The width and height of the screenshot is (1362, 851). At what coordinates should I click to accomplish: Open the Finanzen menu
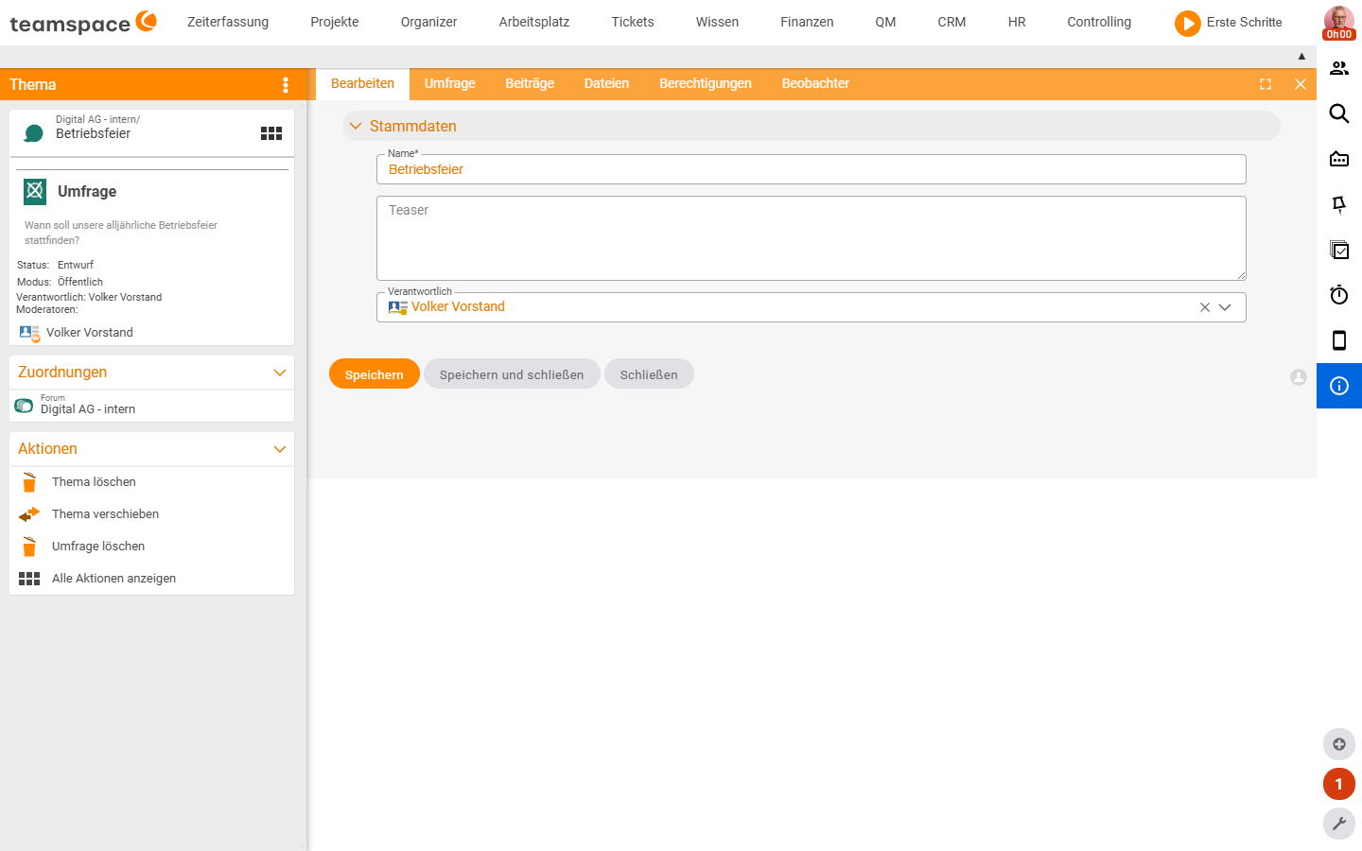[807, 22]
